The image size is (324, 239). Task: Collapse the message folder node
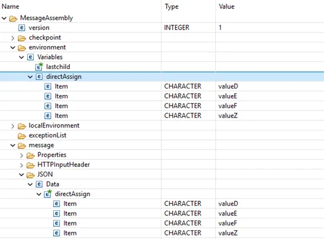click(13, 145)
